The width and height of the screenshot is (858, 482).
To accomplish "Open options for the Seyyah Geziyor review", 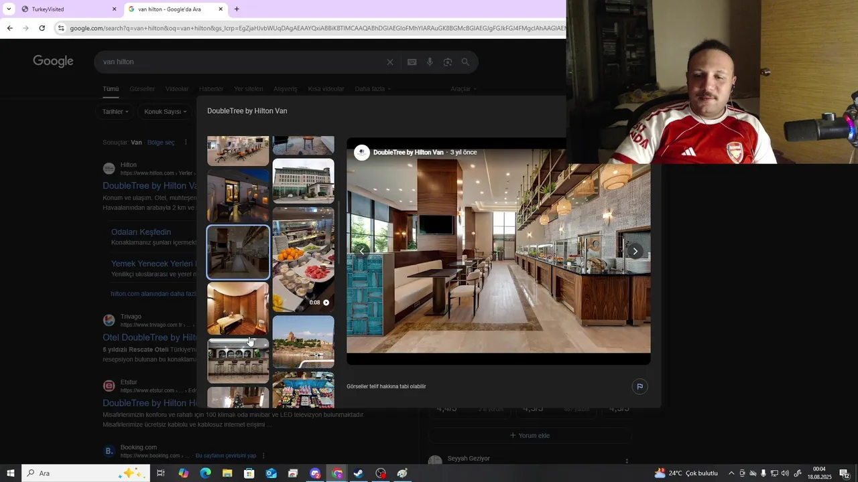I will click(x=627, y=461).
